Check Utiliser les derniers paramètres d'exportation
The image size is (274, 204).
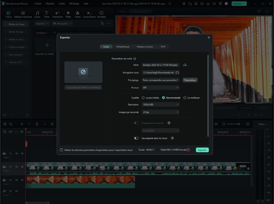[61, 150]
